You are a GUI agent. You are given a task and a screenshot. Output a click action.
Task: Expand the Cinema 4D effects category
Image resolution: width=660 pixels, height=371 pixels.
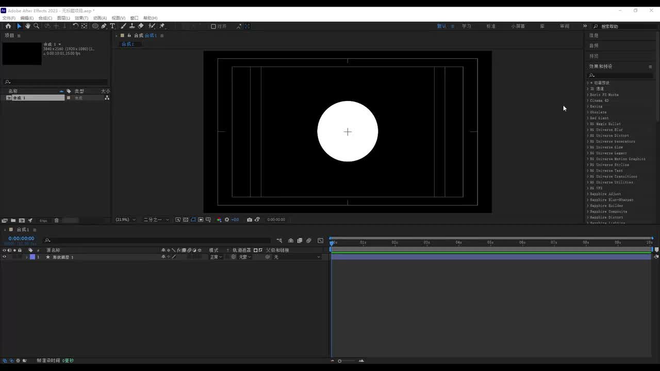pyautogui.click(x=588, y=100)
